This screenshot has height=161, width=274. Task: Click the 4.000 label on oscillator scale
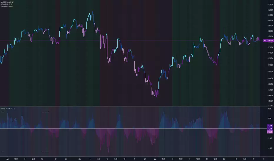pyautogui.click(x=269, y=109)
